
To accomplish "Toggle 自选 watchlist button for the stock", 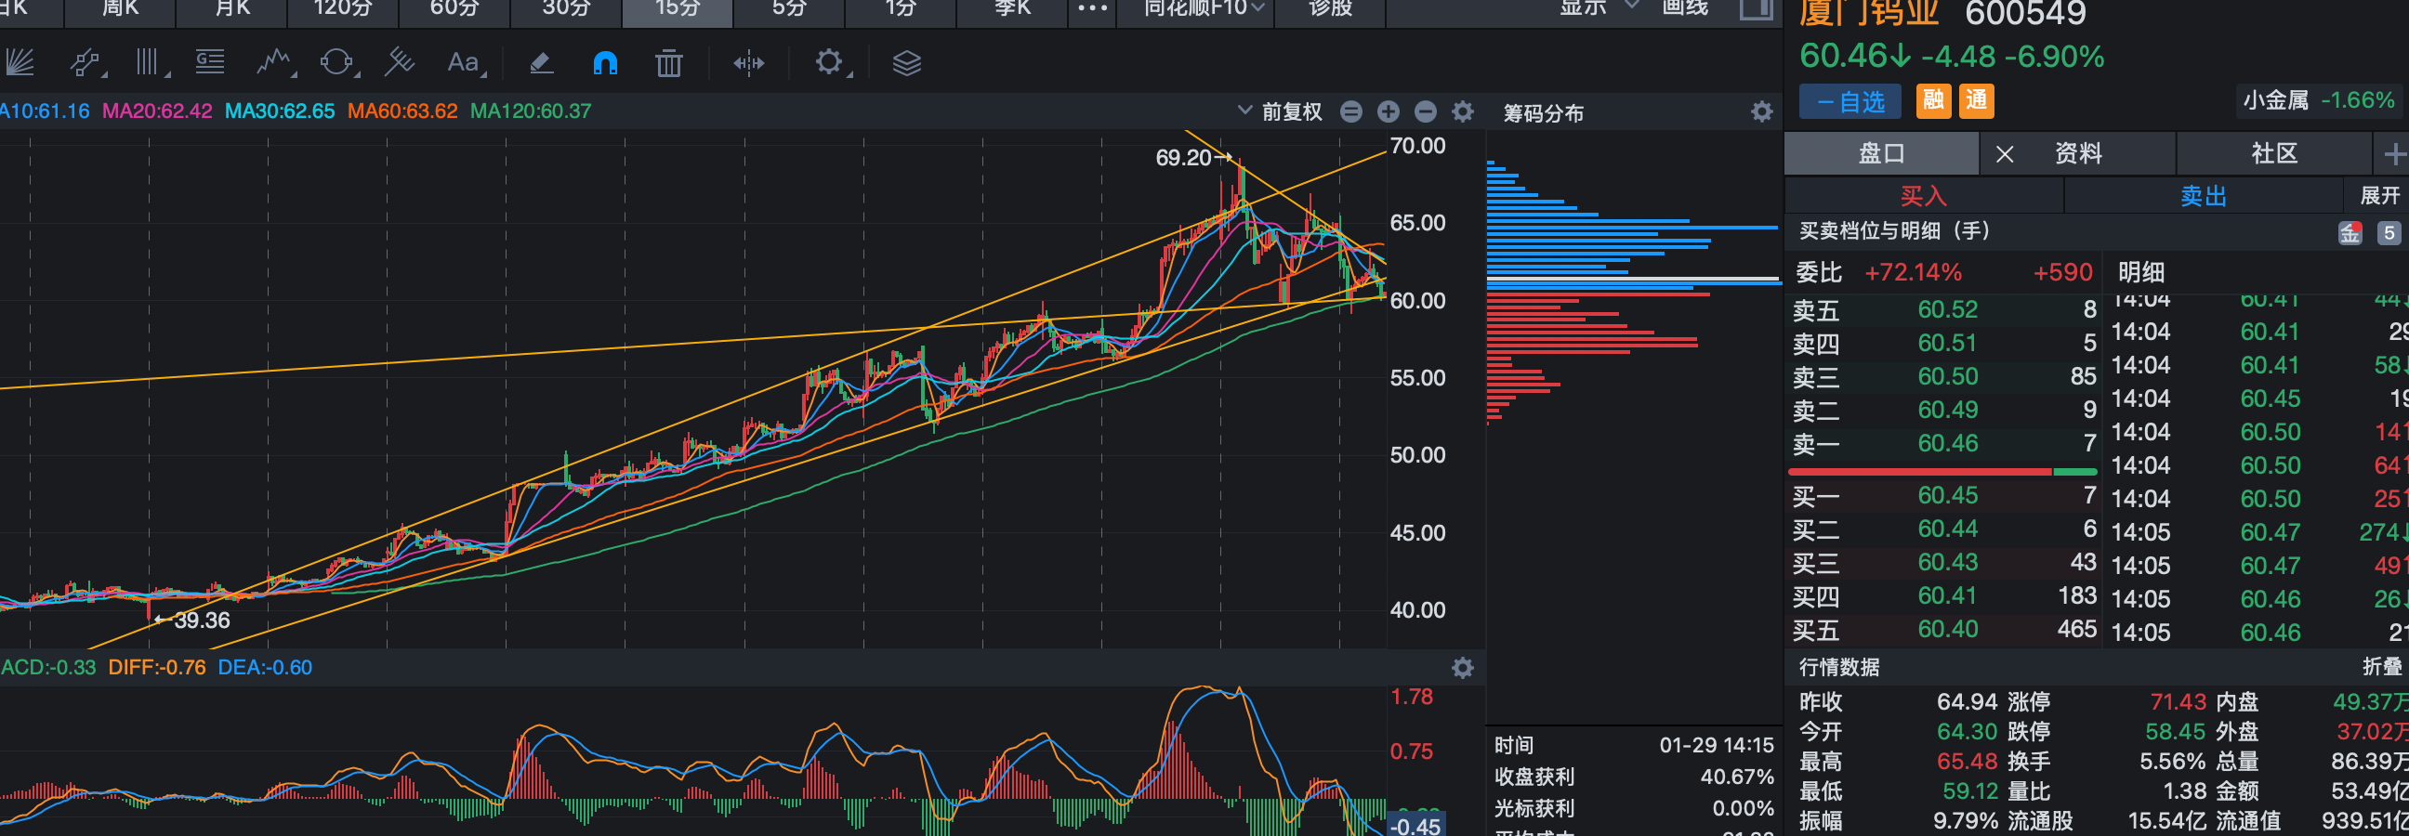I will (x=1849, y=101).
